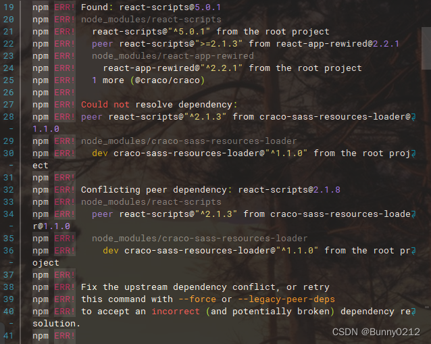Click 'node_modules/craco-sass-resources-loader' on line 35
Screen dimensions: 431x344
pos(200,239)
